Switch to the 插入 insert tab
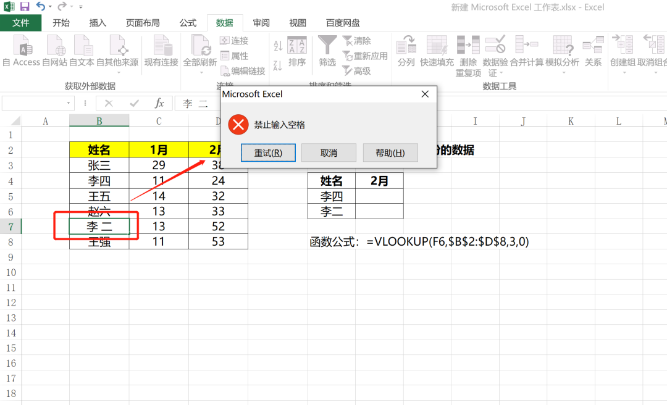The image size is (667, 405). point(98,23)
